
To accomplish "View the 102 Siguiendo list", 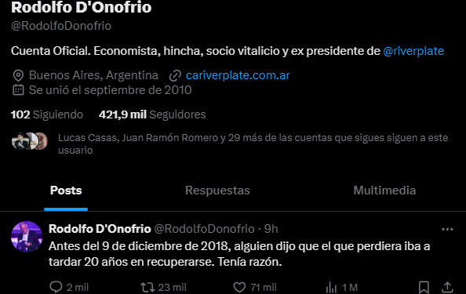I will [x=47, y=114].
